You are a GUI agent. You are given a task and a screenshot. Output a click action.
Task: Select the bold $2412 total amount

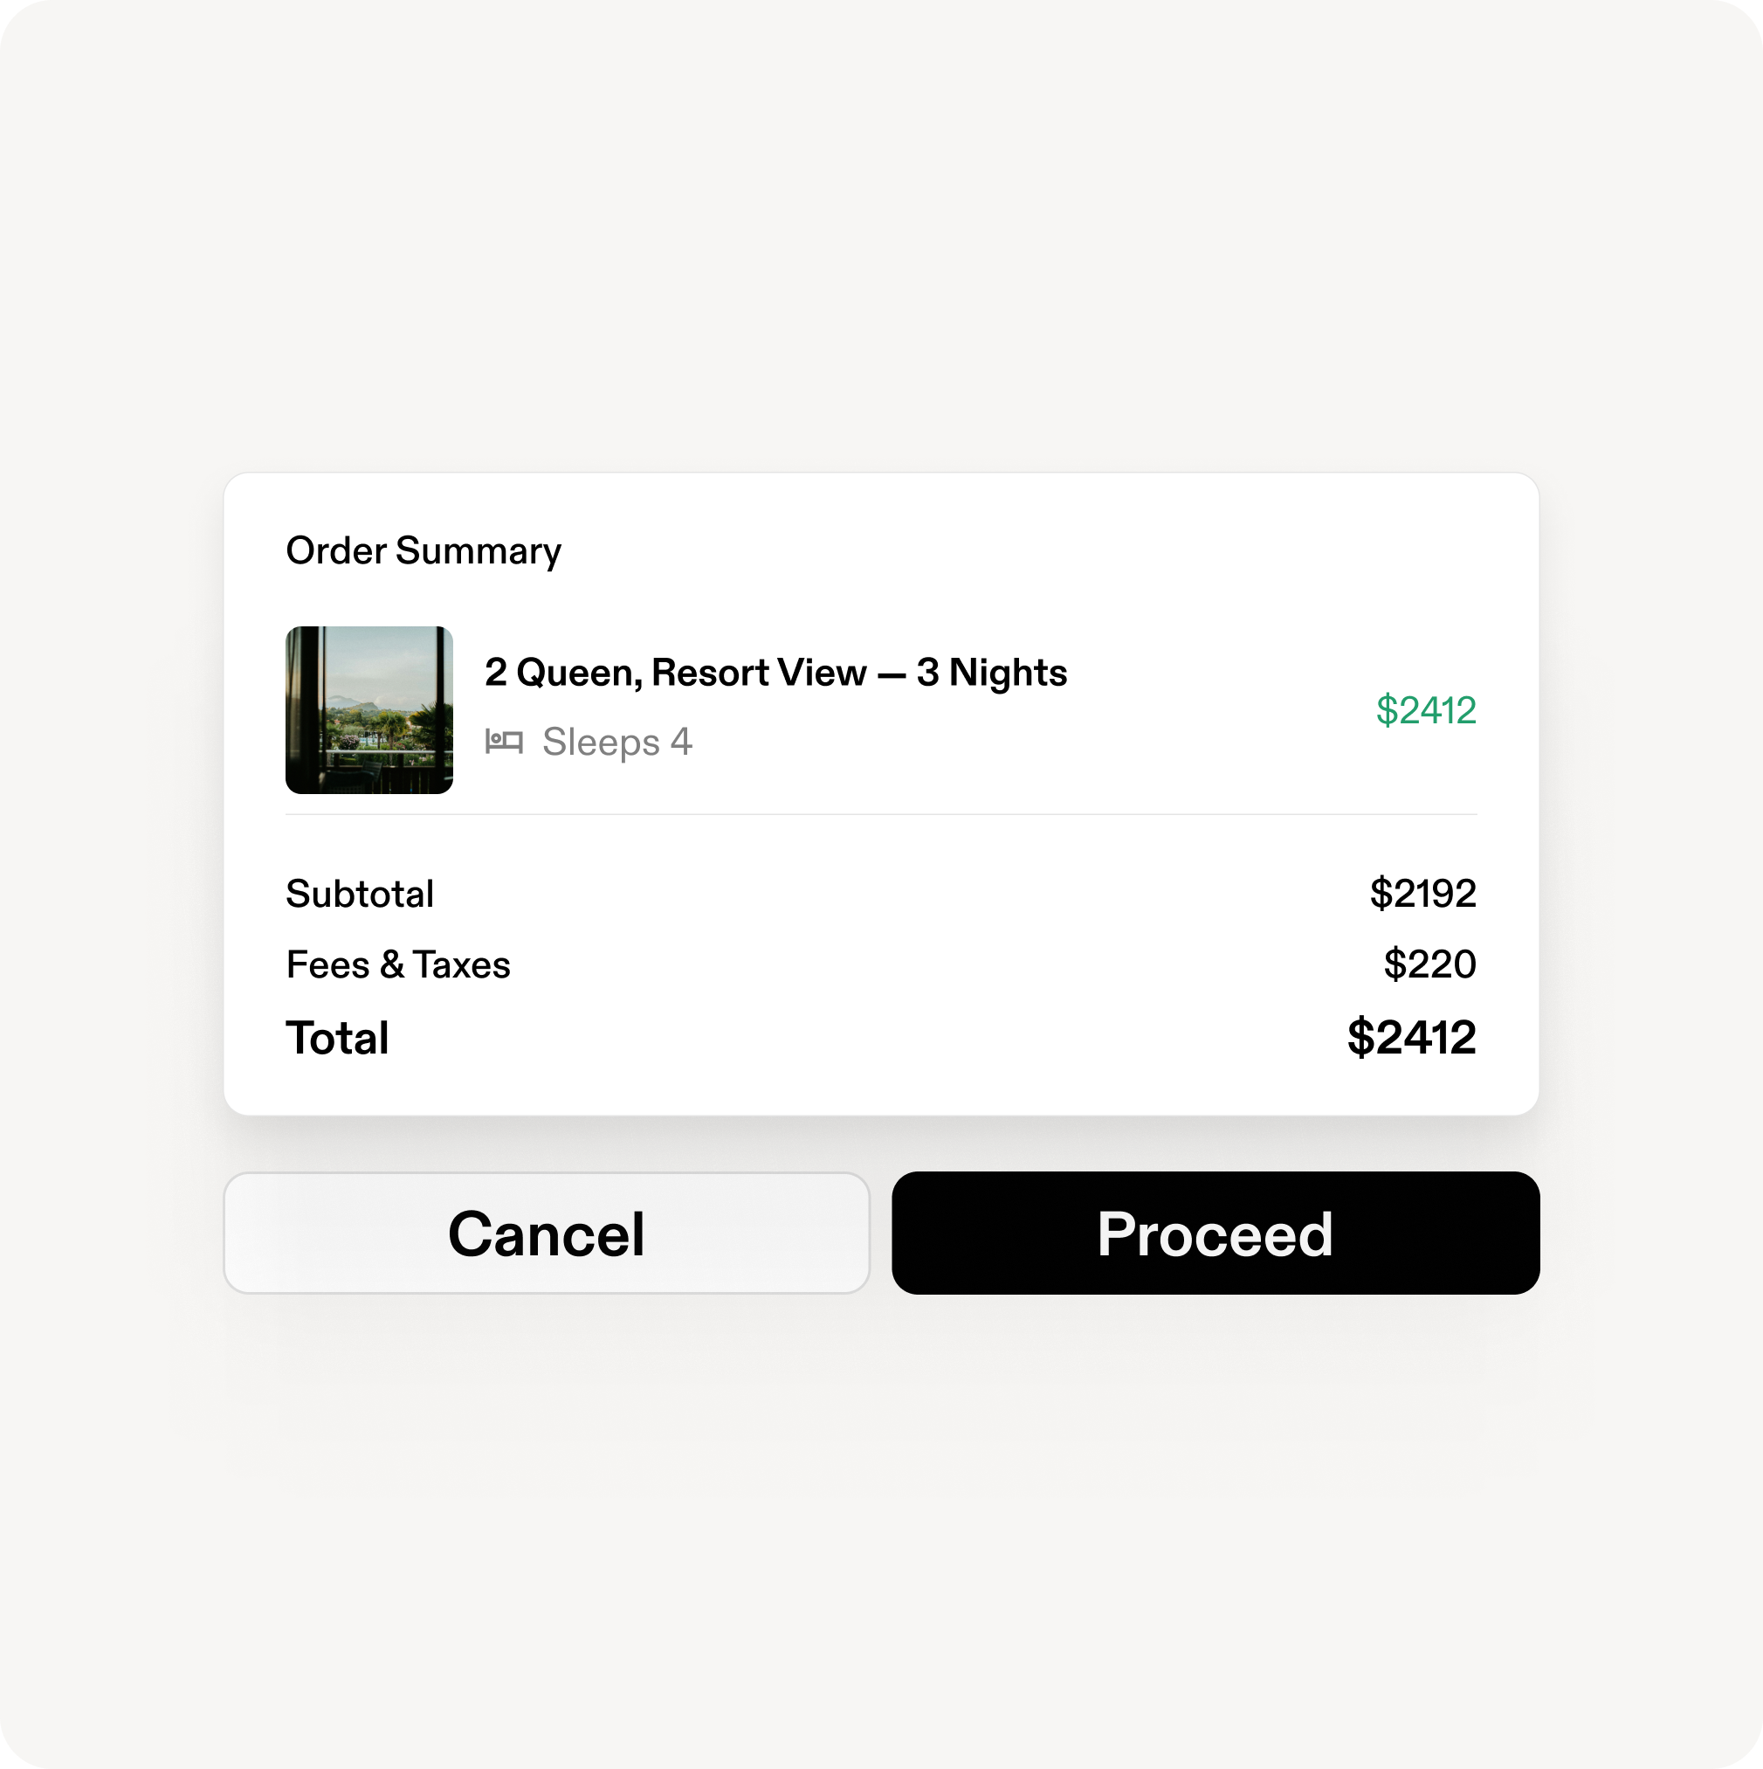coord(1411,1038)
